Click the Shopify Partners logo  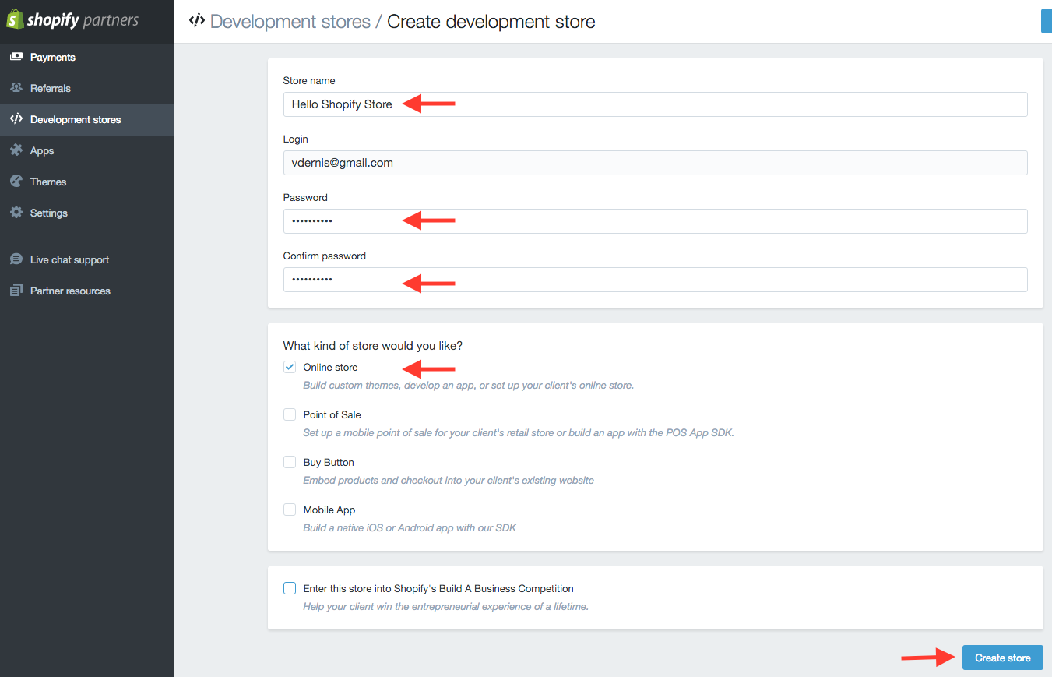click(72, 20)
